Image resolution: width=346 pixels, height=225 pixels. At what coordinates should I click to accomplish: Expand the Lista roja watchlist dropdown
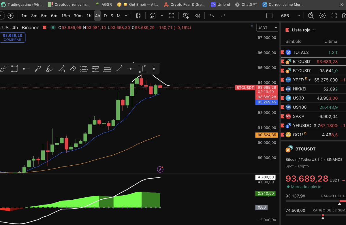(314, 30)
